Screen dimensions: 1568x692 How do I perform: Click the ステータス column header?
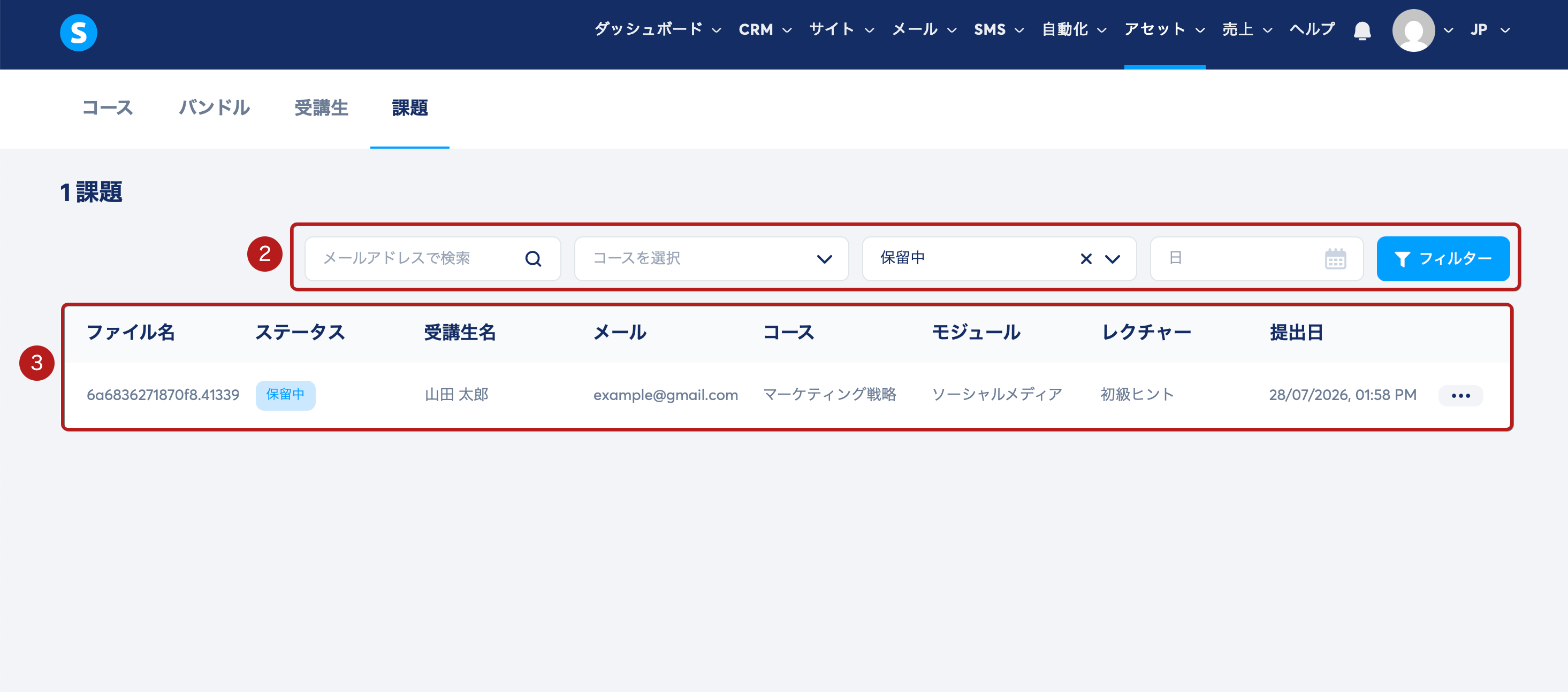[x=300, y=333]
